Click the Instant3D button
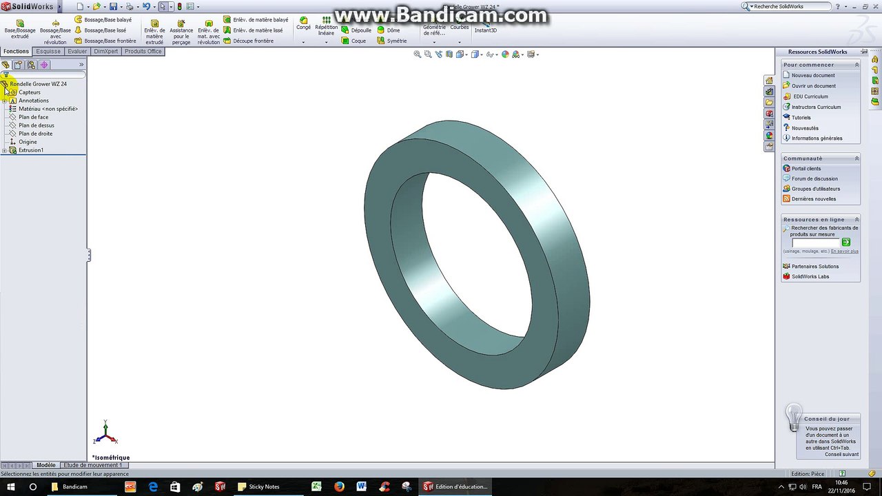Image resolution: width=882 pixels, height=496 pixels. pyautogui.click(x=486, y=28)
